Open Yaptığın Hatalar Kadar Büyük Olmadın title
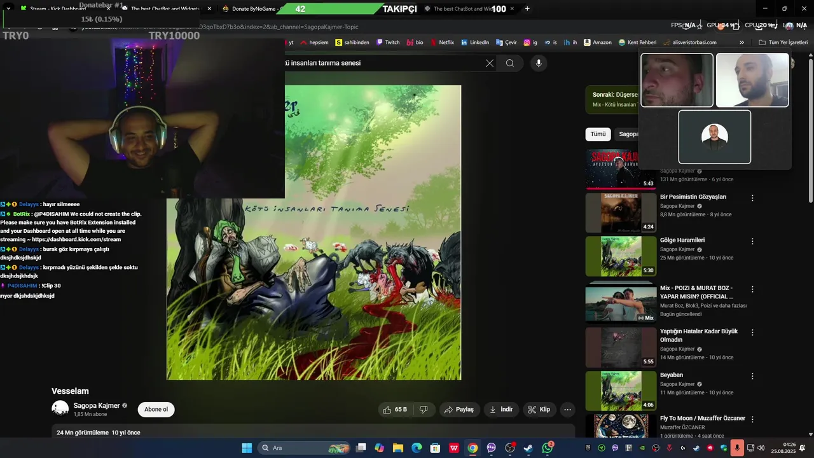Viewport: 814px width, 458px height. coord(699,335)
